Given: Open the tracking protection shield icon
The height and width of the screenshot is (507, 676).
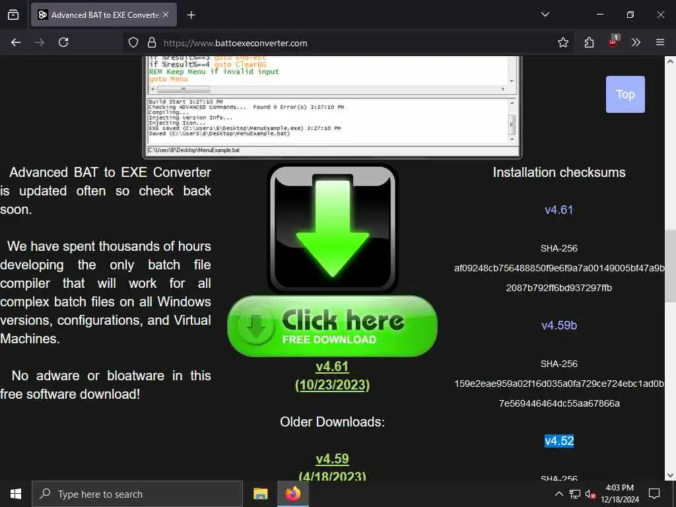Looking at the screenshot, I should (x=133, y=42).
